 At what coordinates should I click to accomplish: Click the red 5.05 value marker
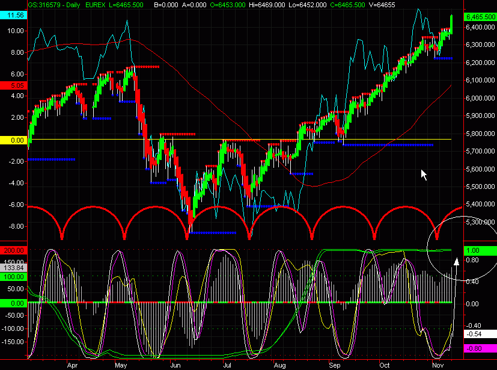tap(14, 85)
